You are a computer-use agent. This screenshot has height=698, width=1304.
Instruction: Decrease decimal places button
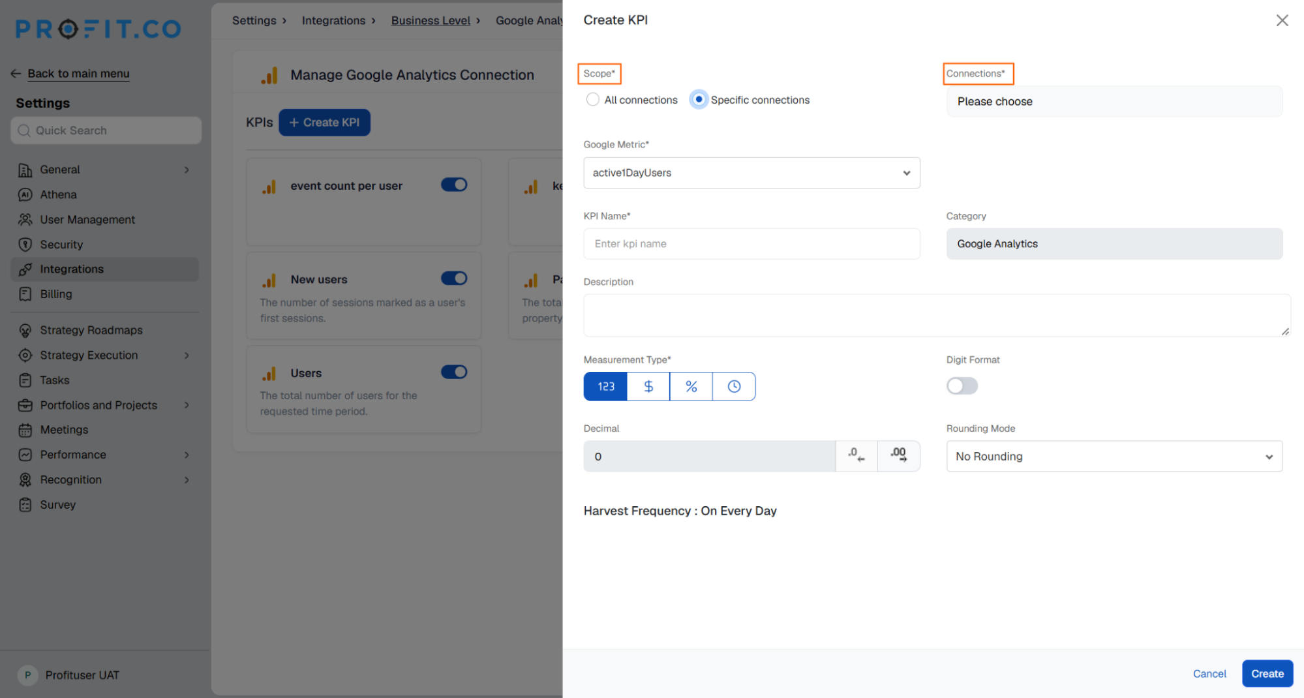click(857, 456)
